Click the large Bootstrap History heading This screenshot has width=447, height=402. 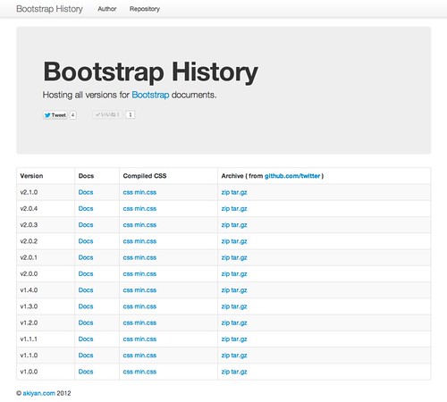tap(151, 72)
